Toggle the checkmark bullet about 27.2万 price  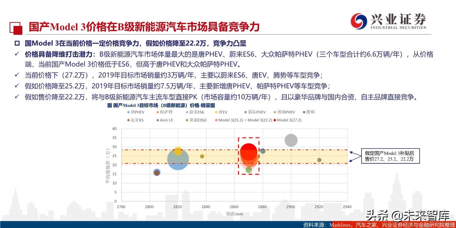tap(17, 75)
